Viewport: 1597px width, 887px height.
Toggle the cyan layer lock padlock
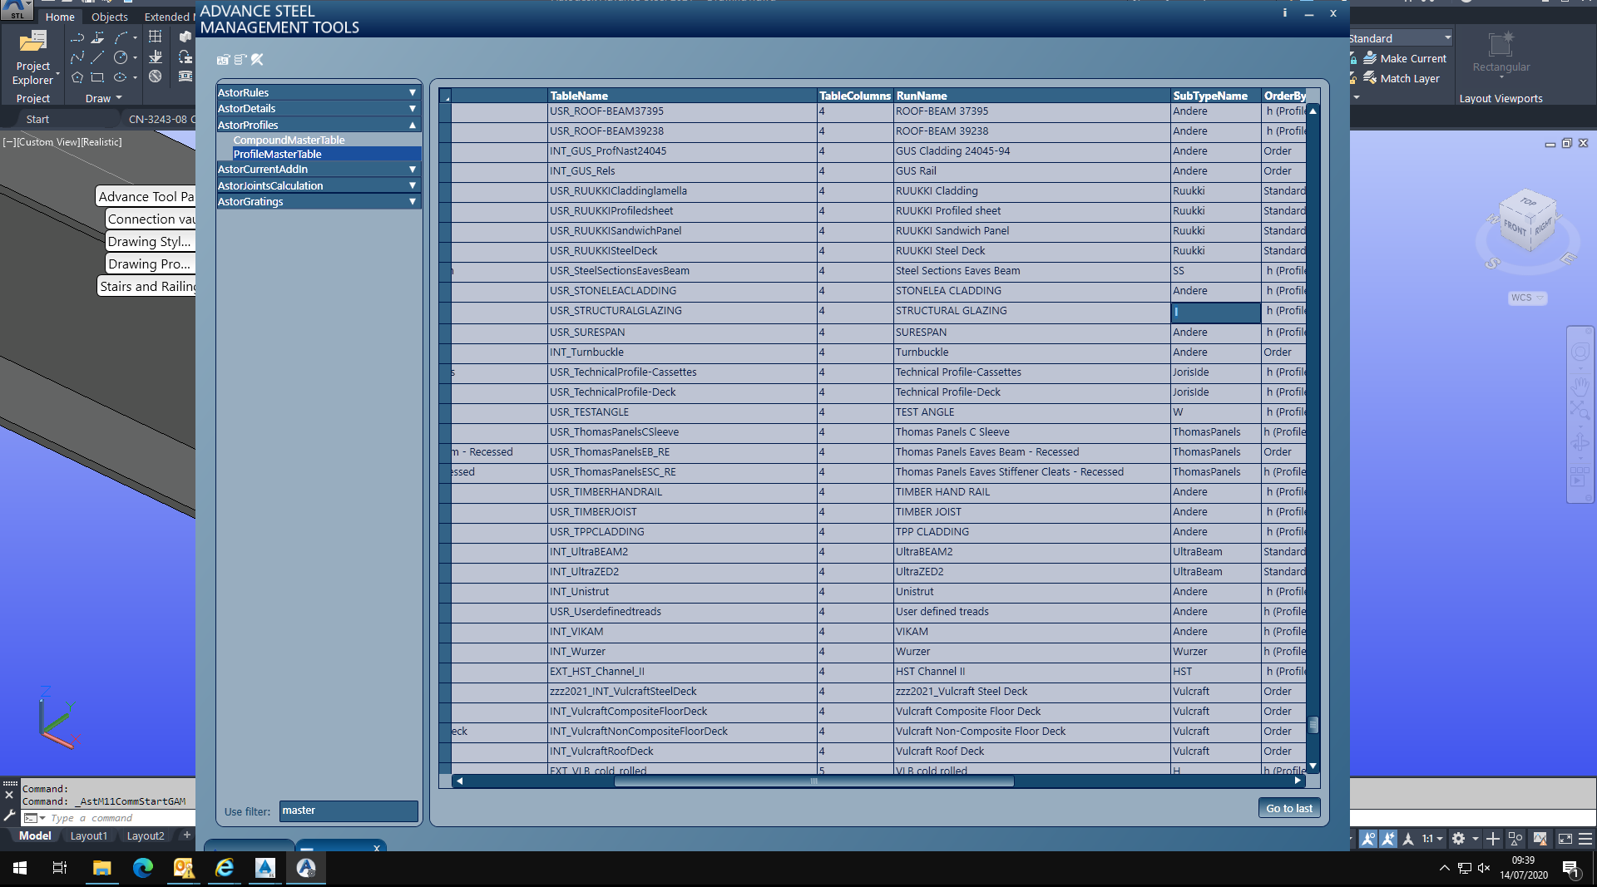click(x=1353, y=59)
